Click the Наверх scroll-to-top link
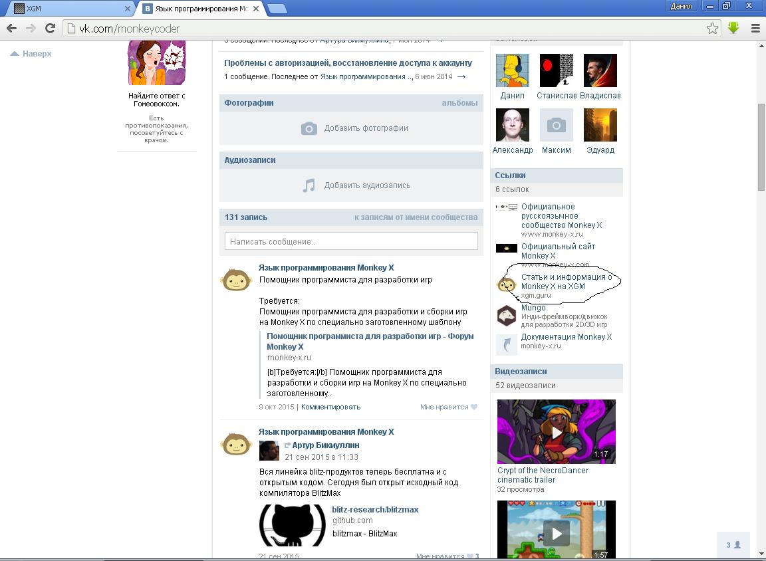 (x=31, y=53)
